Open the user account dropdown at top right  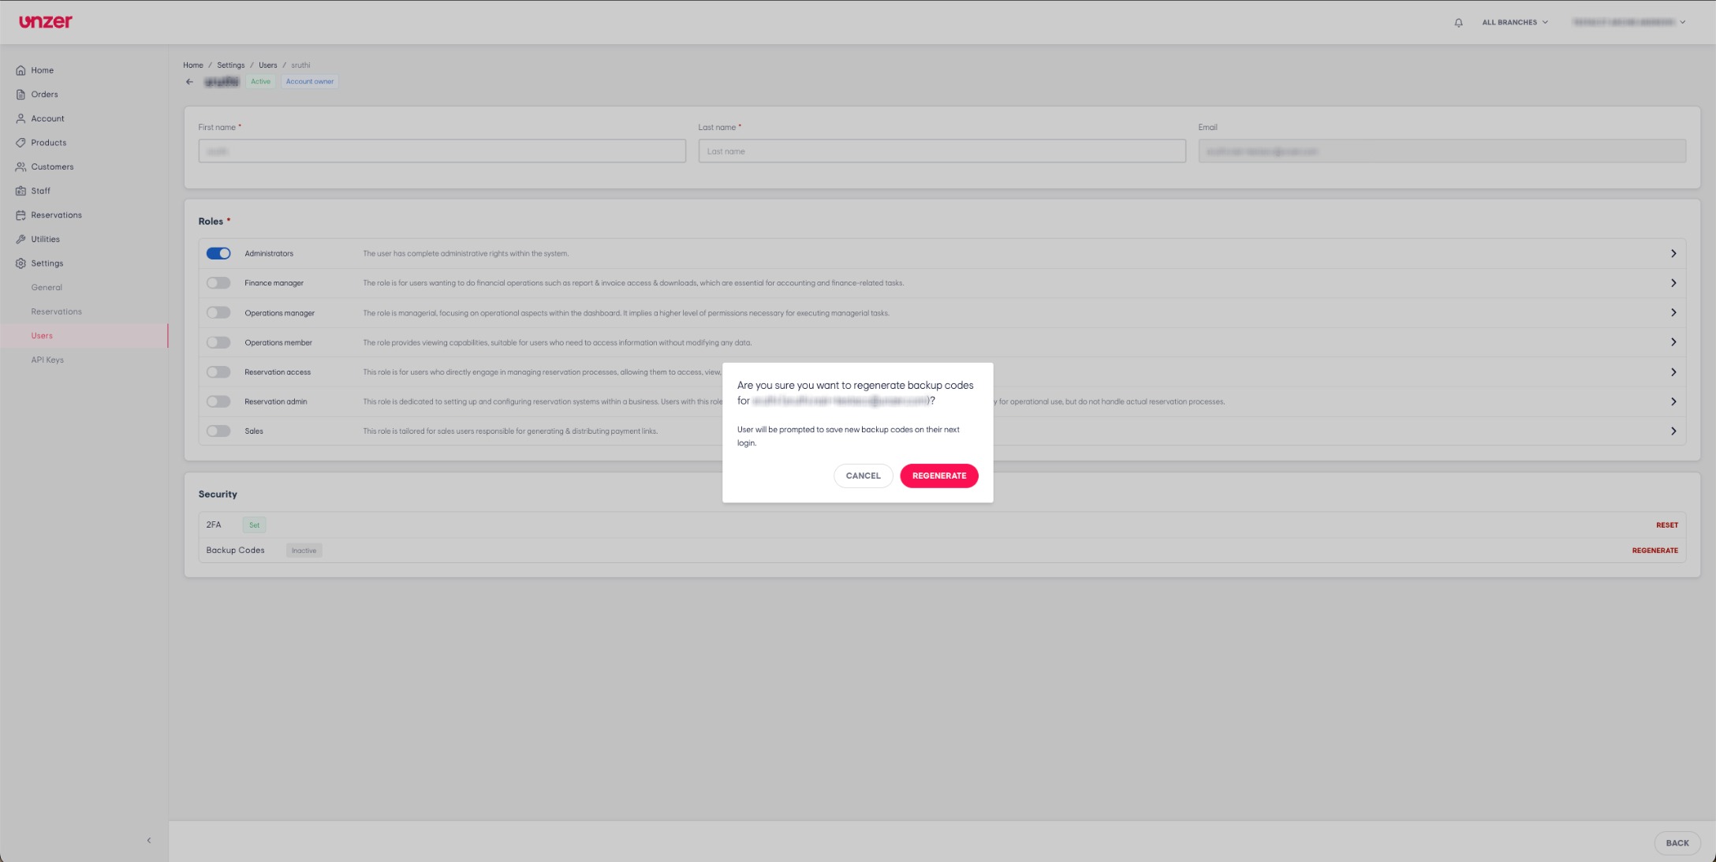[x=1628, y=22]
